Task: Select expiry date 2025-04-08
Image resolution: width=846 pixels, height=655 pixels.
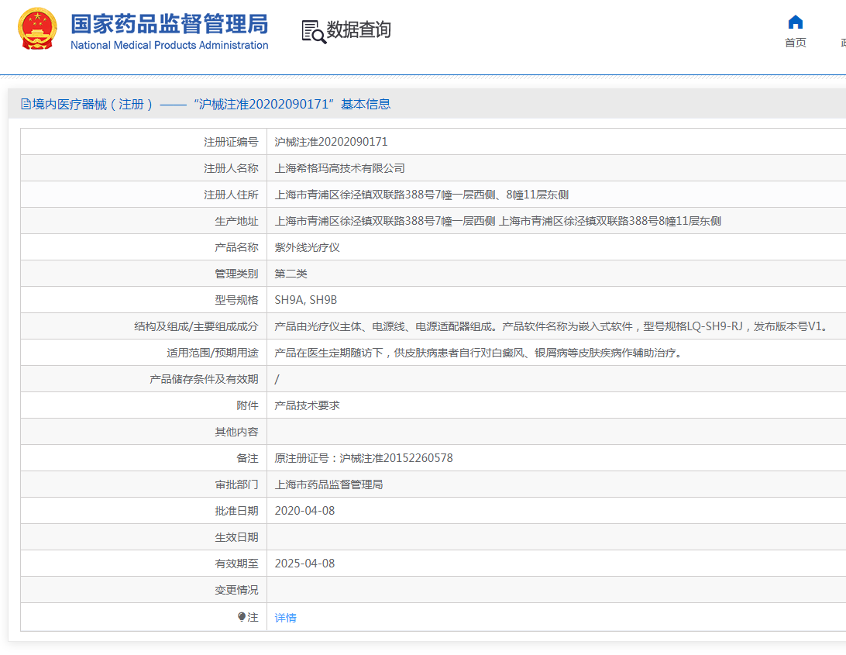Action: pyautogui.click(x=304, y=564)
